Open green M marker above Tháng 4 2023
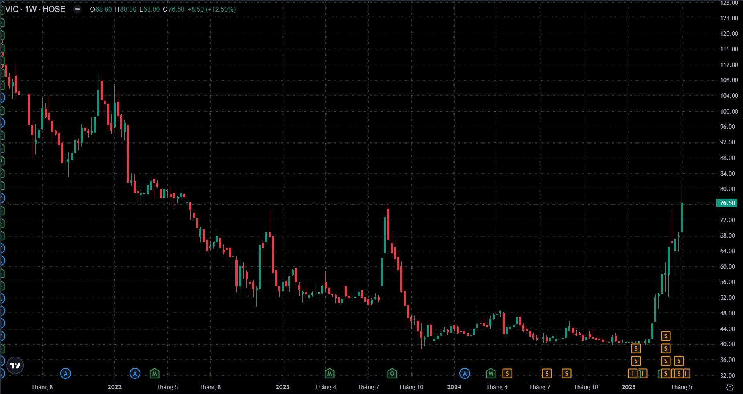743x394 pixels. click(329, 374)
